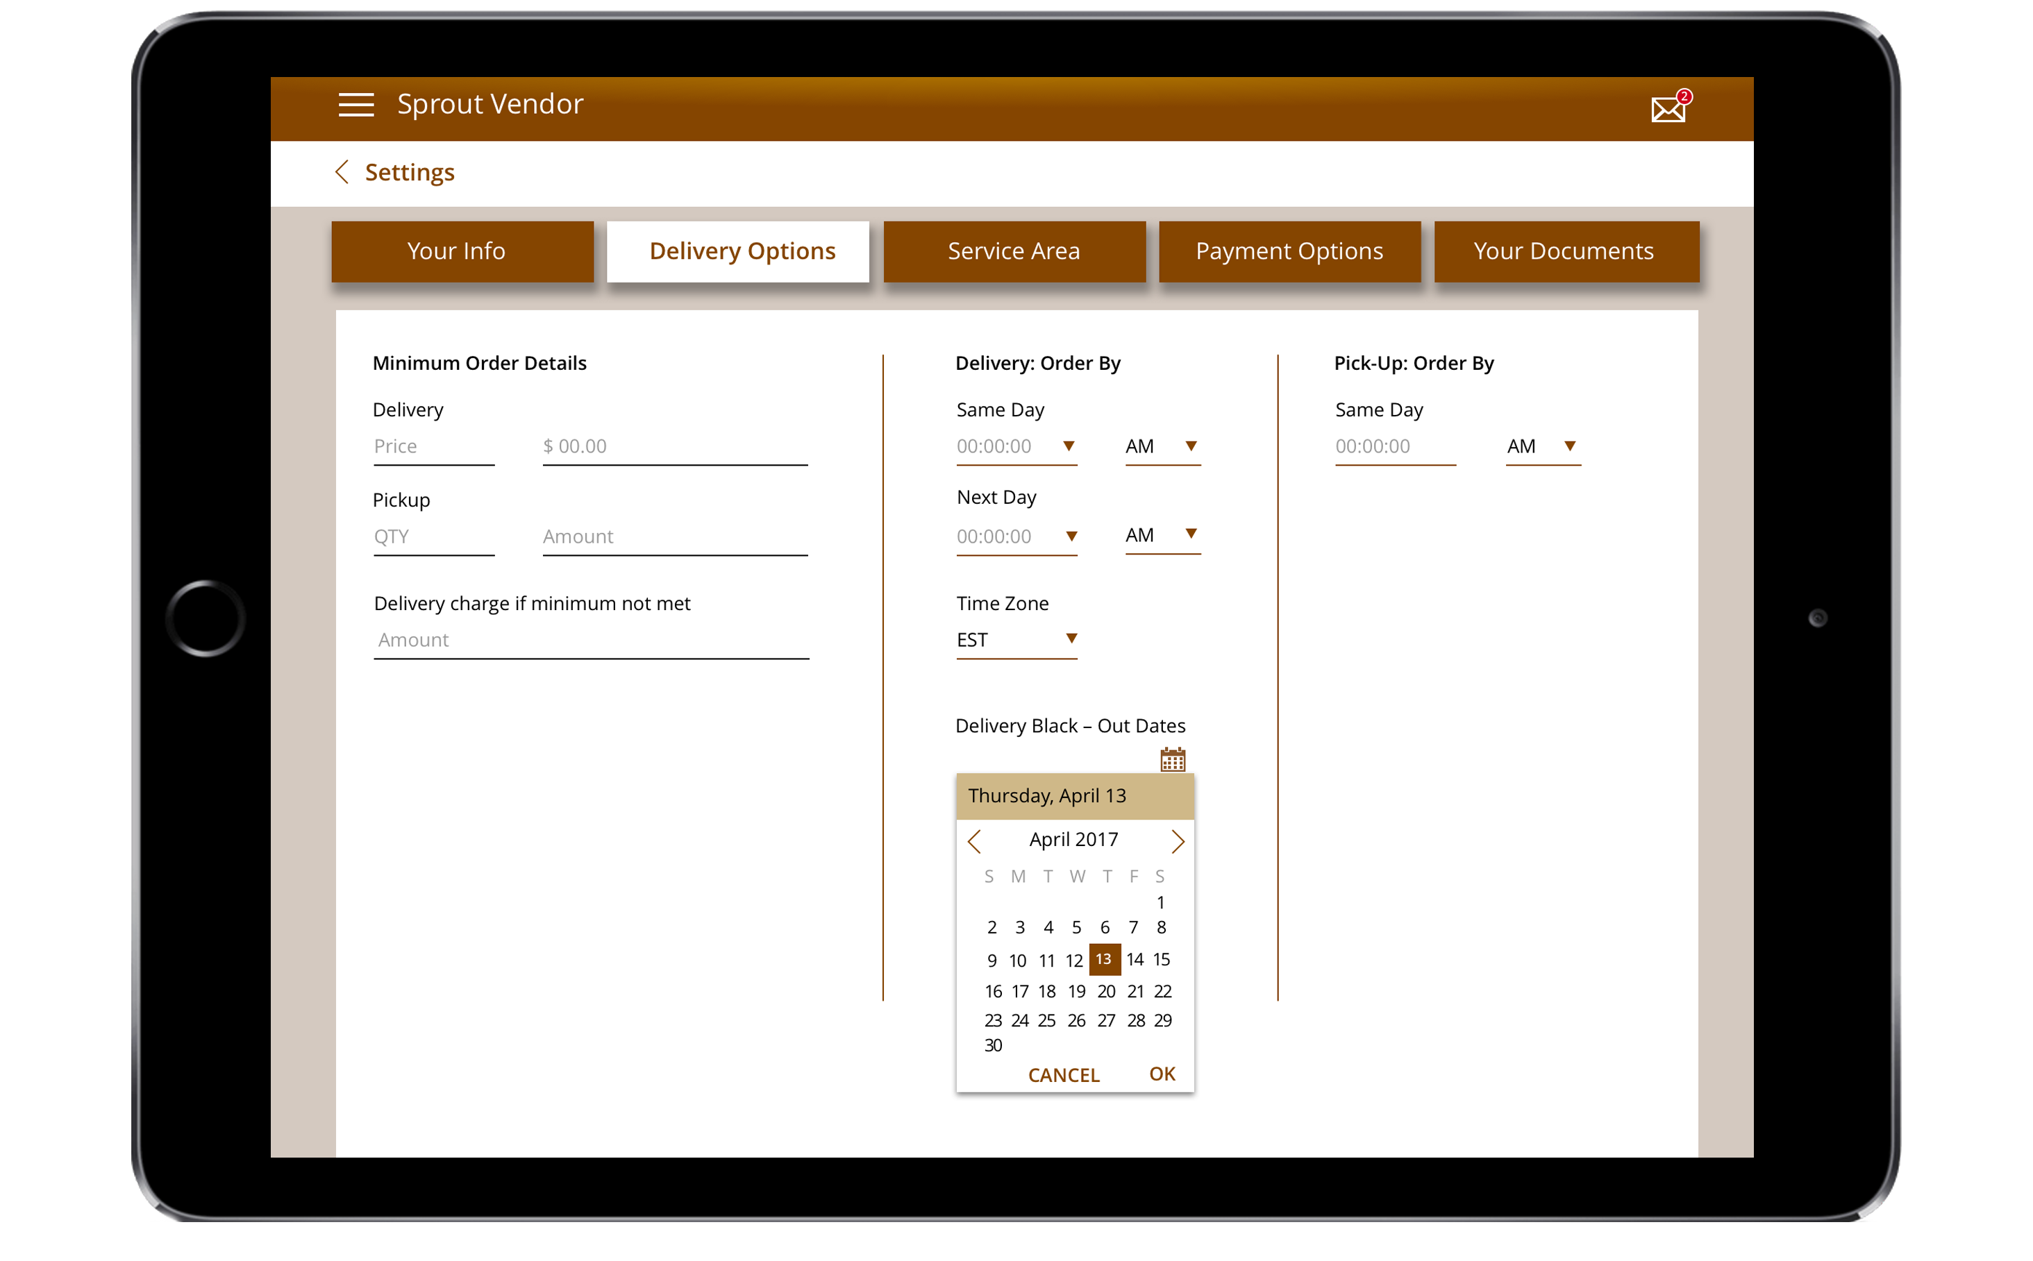Go back using Settings arrow
Screen dimensions: 2033x1261
(x=341, y=172)
